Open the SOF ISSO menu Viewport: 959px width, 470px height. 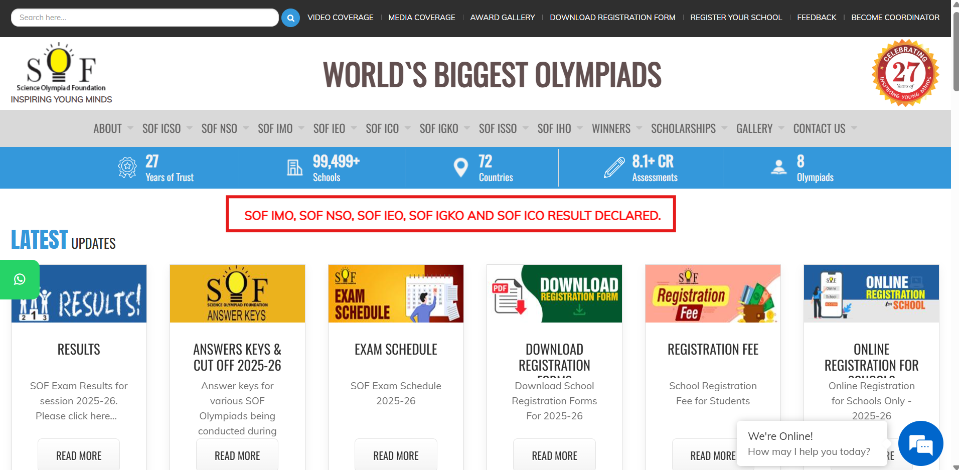click(x=498, y=128)
